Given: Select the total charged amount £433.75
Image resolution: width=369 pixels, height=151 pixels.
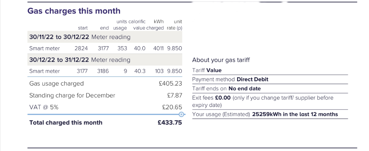Looking at the screenshot, I should [170, 123].
